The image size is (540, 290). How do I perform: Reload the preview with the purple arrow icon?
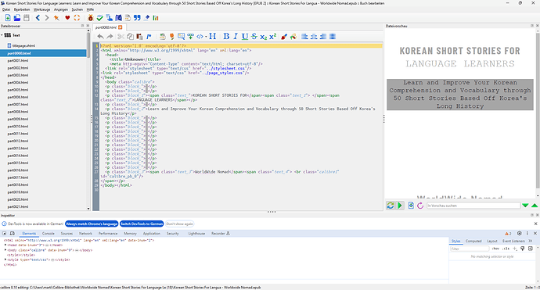coord(420,206)
